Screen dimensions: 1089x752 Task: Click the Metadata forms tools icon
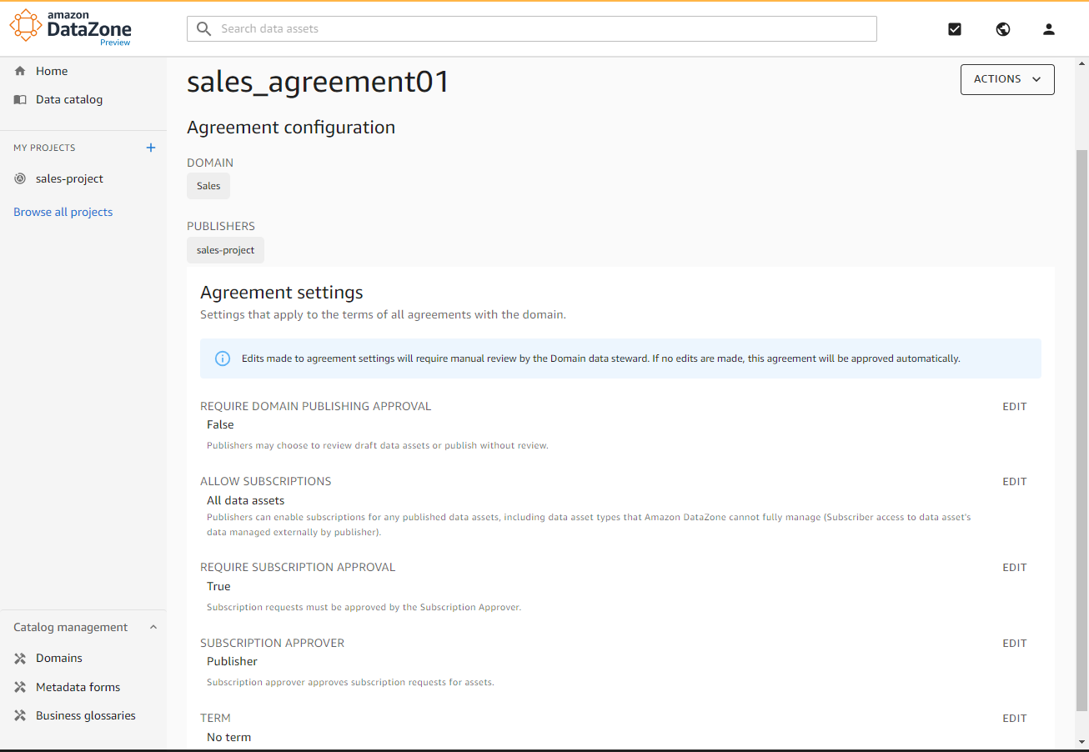(20, 688)
